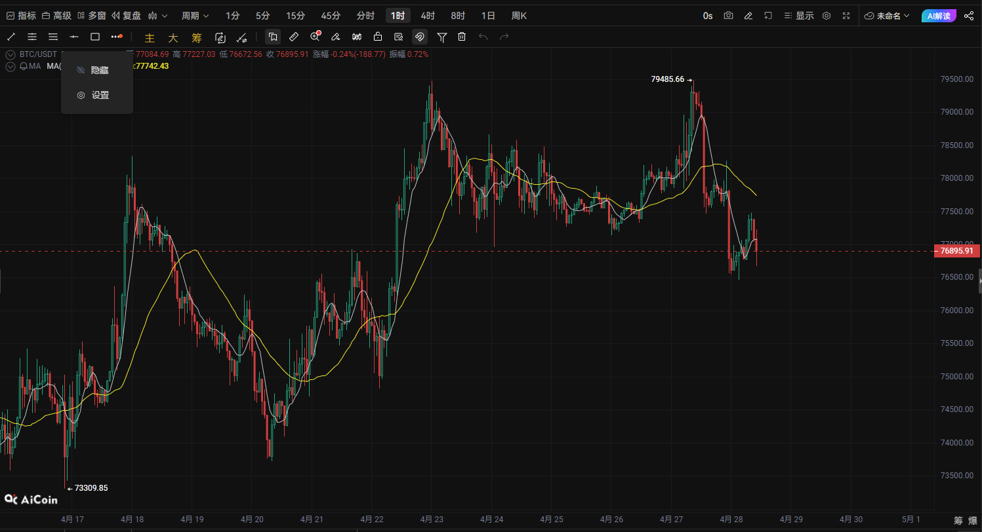Image resolution: width=982 pixels, height=532 pixels.
Task: Click the camera screenshot icon
Action: pyautogui.click(x=728, y=16)
